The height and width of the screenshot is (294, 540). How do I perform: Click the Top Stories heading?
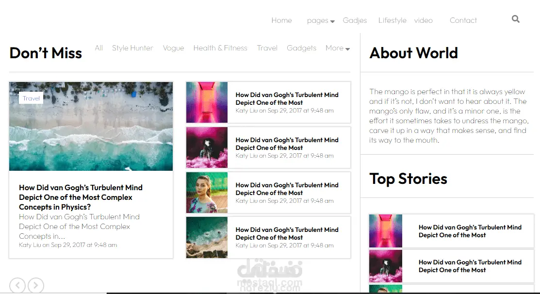coord(408,179)
